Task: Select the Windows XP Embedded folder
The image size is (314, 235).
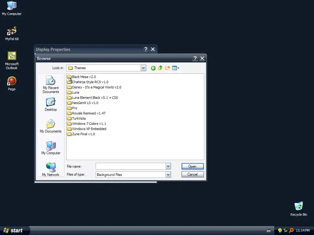Action: [87, 129]
